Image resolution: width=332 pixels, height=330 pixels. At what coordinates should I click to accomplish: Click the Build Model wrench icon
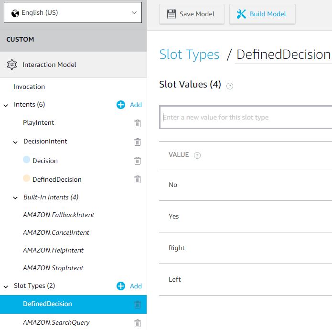[x=241, y=14]
